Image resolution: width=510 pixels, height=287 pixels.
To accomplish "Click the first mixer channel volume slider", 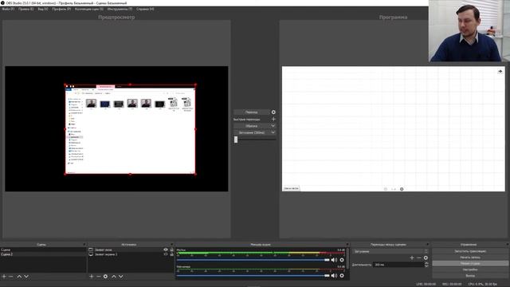I will click(253, 260).
